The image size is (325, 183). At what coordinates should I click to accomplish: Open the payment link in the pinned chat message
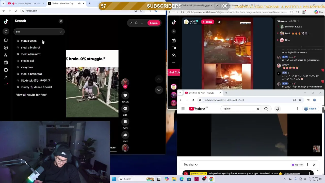tap(292, 174)
